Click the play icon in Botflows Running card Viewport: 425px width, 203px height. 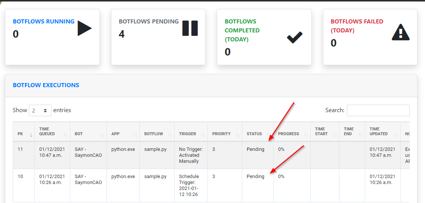84,29
